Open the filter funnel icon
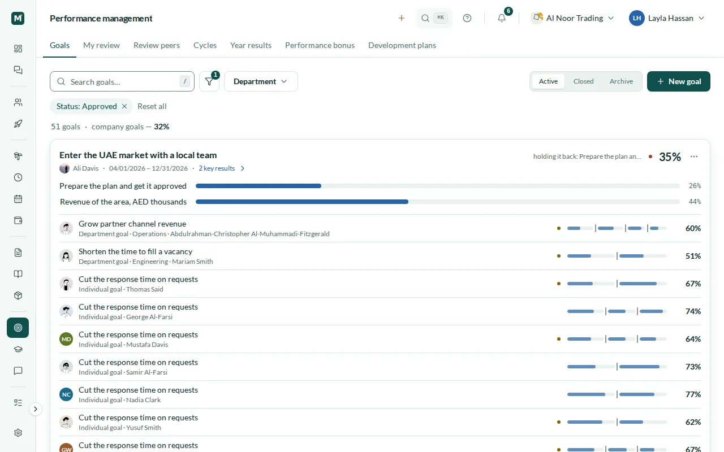724x452 pixels. [x=209, y=81]
